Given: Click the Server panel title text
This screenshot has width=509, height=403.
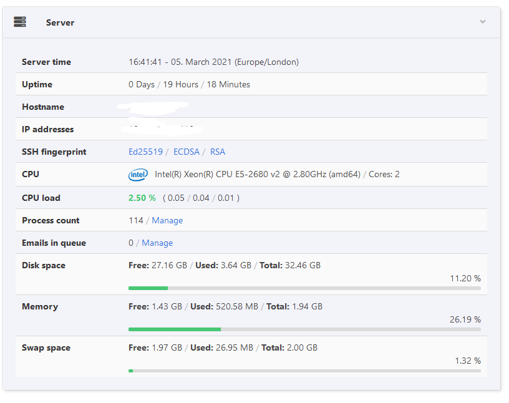Looking at the screenshot, I should (60, 22).
